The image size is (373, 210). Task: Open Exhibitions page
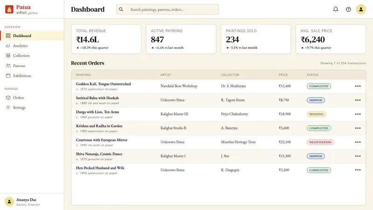pos(32,76)
